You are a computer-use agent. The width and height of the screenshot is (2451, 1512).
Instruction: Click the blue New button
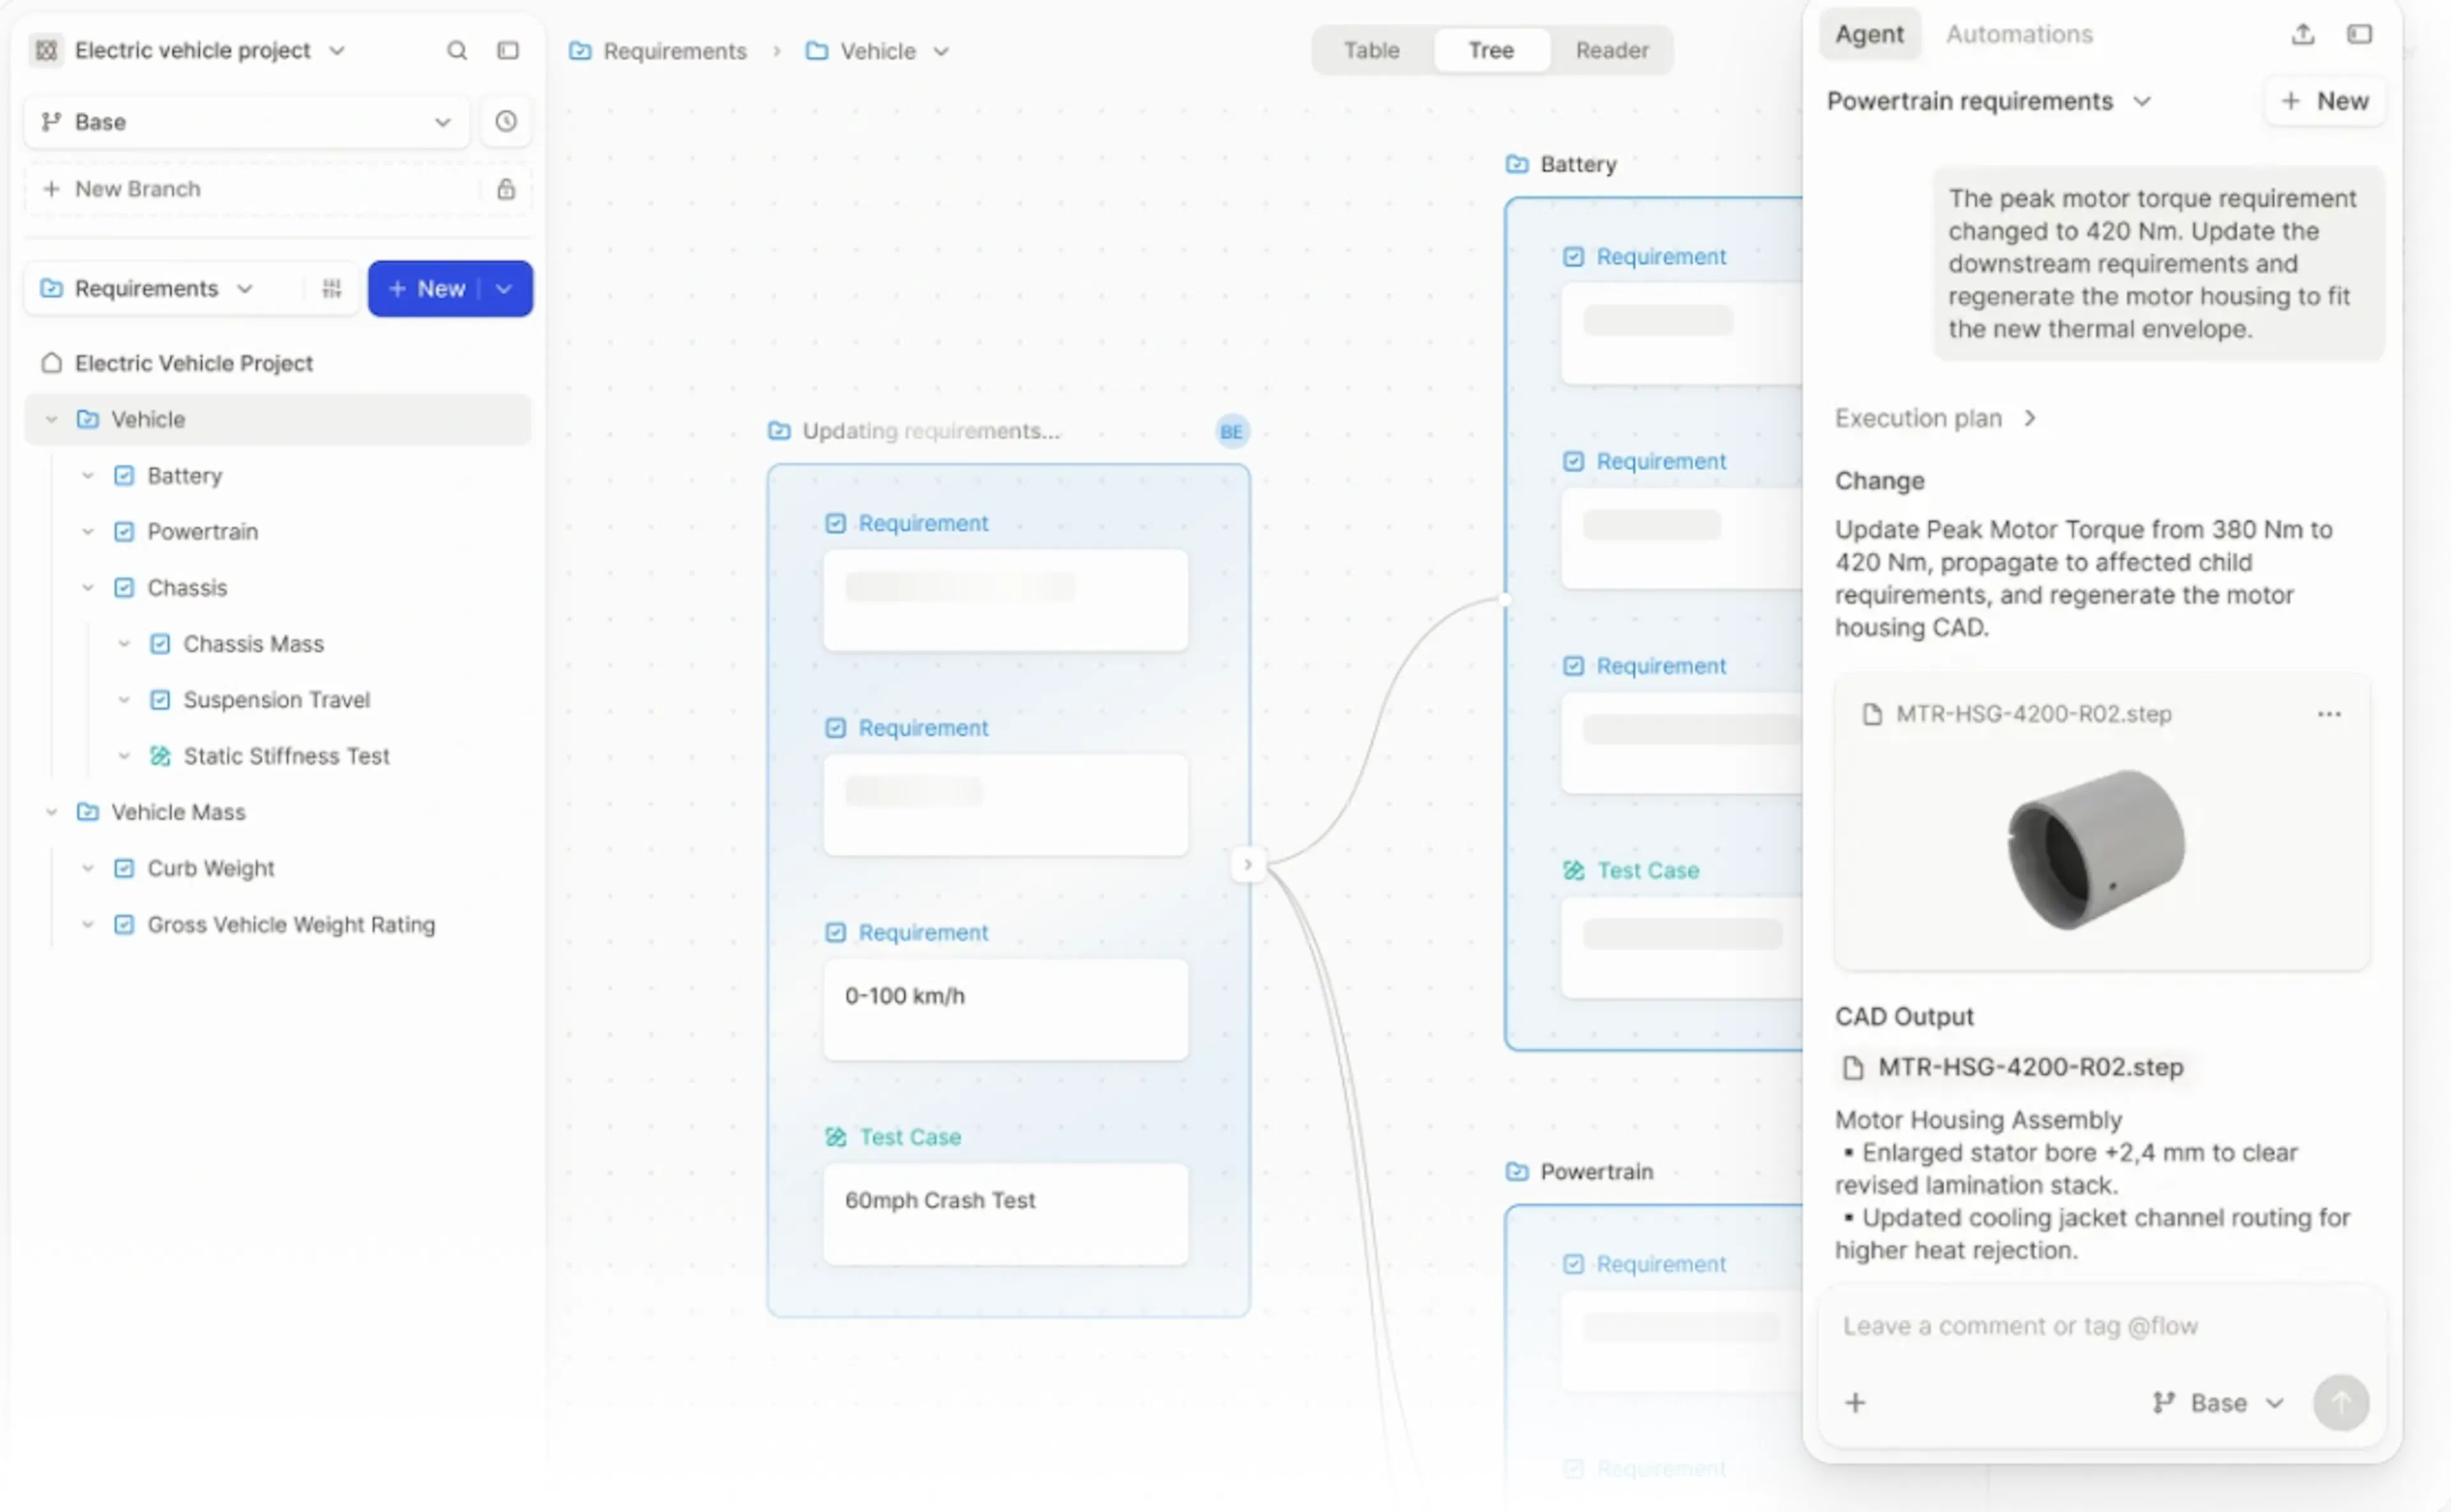(427, 288)
